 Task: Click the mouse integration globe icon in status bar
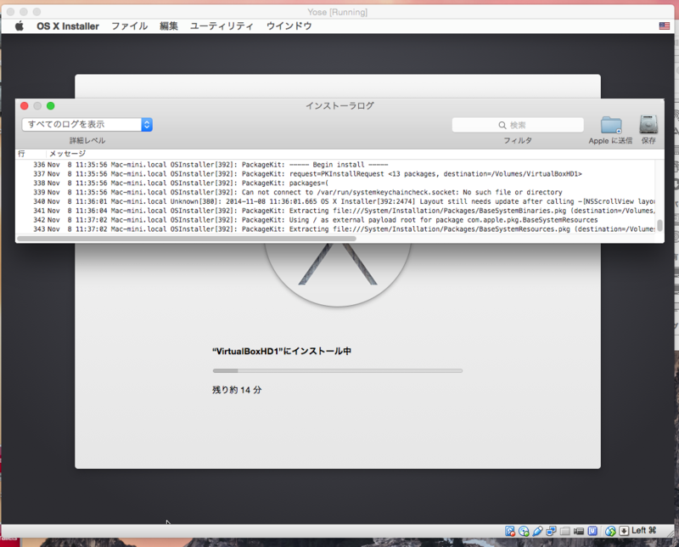(610, 531)
